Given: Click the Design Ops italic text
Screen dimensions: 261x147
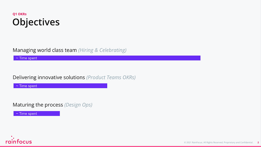Looking at the screenshot, I should pos(78,105).
